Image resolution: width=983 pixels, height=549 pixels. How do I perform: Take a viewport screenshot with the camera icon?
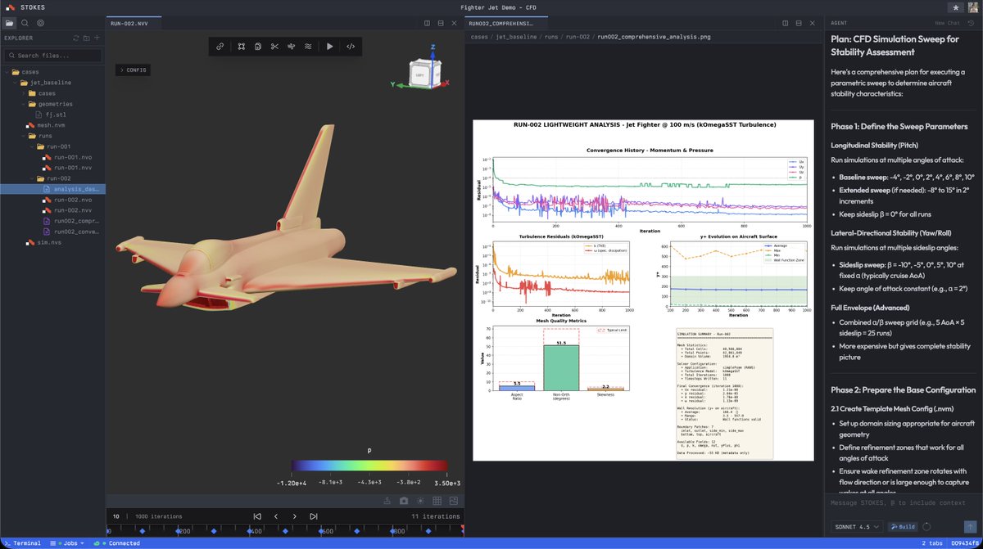click(404, 501)
